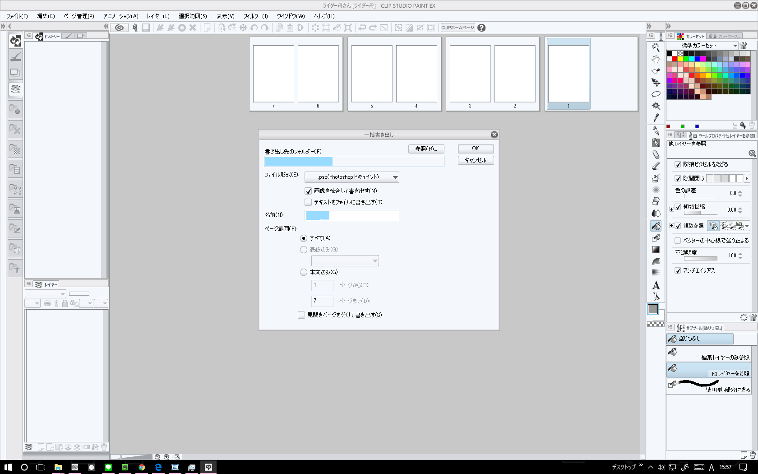Select the Gradient tool
The image size is (758, 474).
(656, 250)
